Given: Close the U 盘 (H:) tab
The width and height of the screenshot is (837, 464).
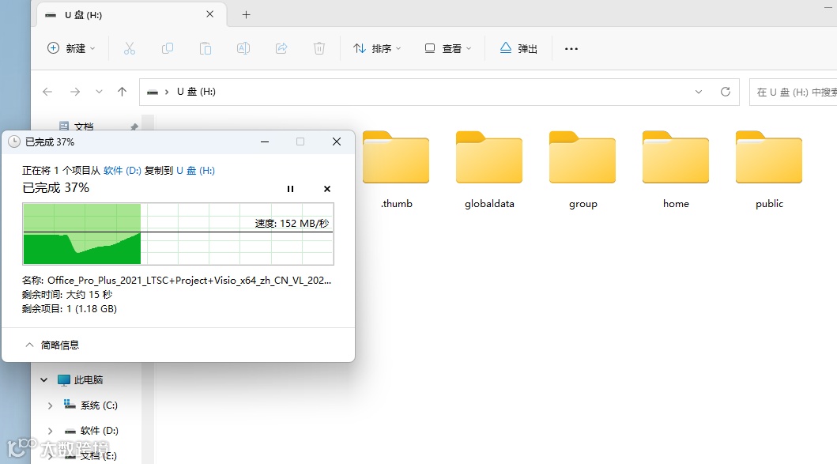Looking at the screenshot, I should (209, 14).
